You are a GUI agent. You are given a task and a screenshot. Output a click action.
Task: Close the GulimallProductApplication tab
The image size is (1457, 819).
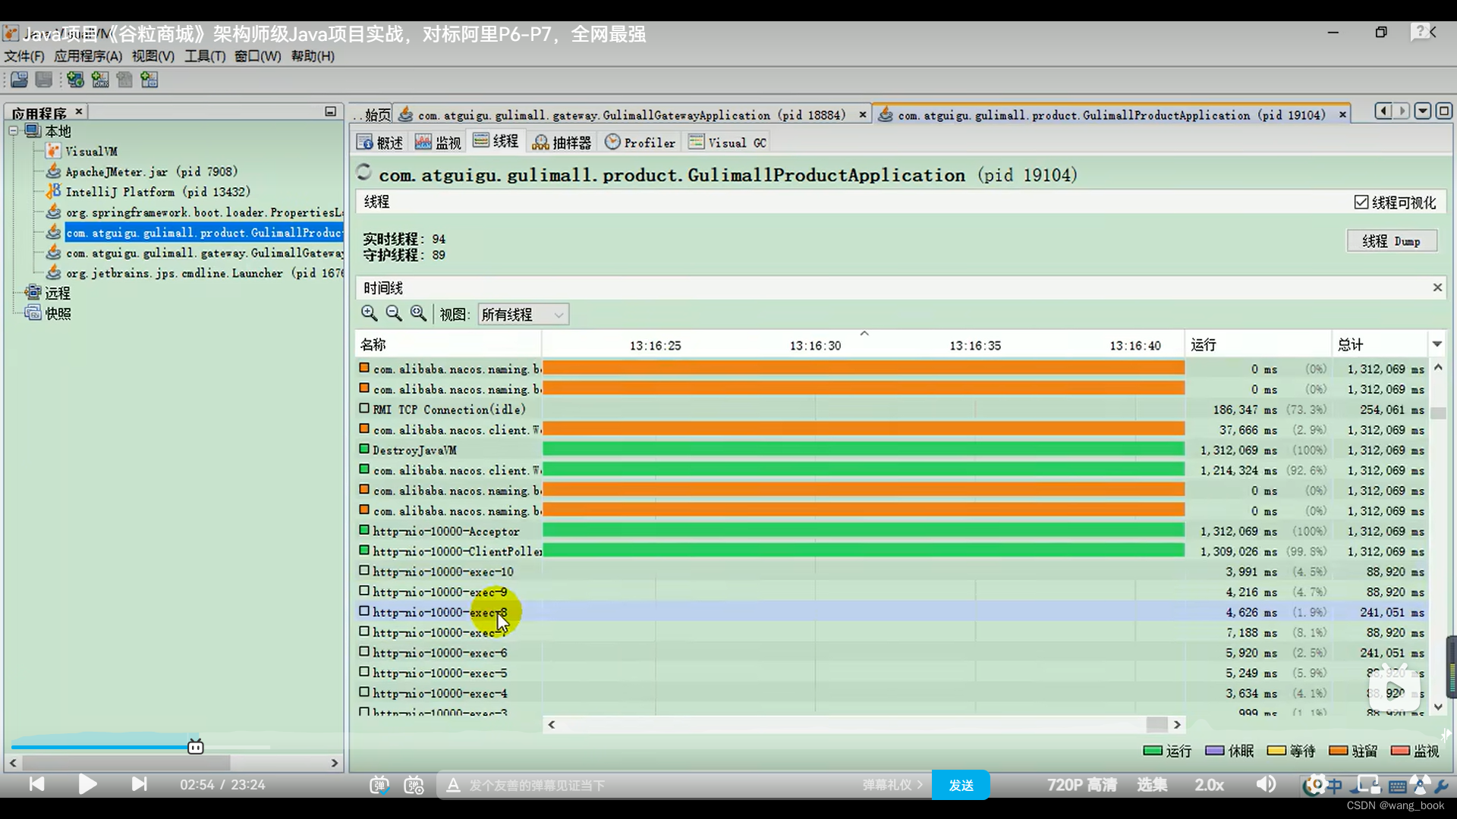coord(1342,115)
